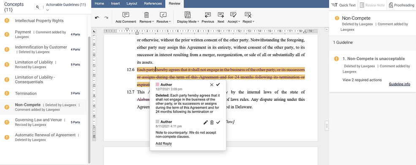Select Limitation of Liability - Consequentials concept
Image resolution: width=416 pixels, height=165 pixels.
click(x=44, y=80)
